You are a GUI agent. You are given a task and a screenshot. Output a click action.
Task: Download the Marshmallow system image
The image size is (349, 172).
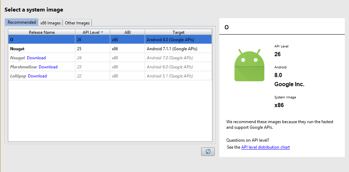[x=48, y=67]
